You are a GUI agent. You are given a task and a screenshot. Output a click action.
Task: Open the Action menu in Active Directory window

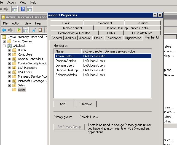tap(16, 23)
